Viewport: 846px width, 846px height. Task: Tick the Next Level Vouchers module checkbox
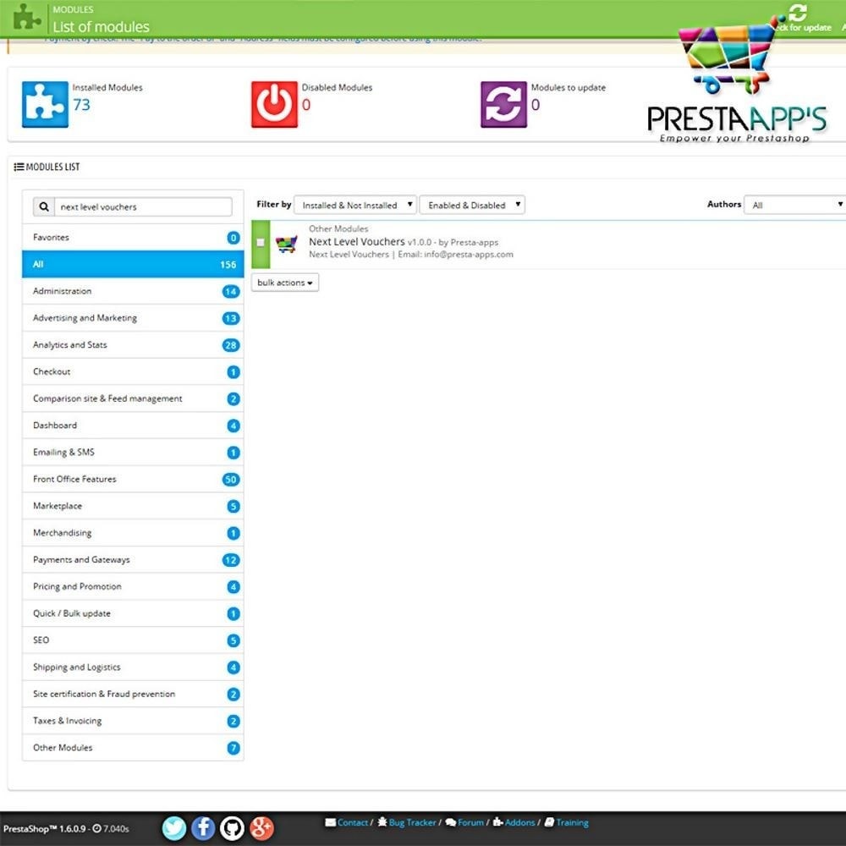pyautogui.click(x=261, y=242)
